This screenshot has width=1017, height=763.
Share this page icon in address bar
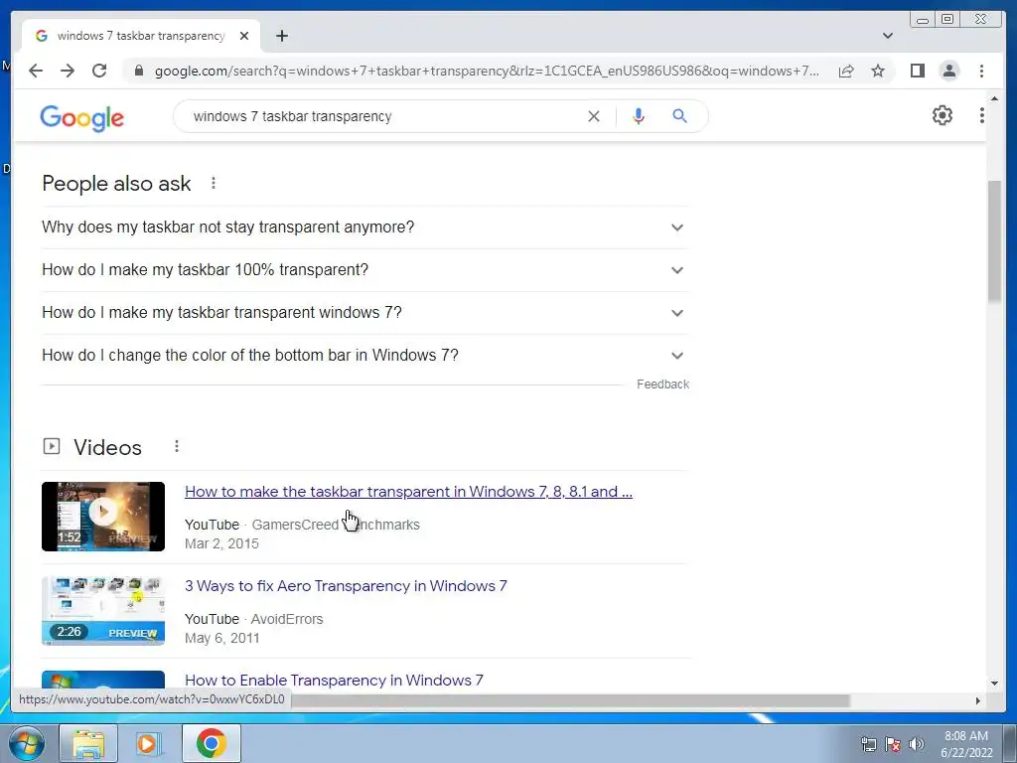[846, 71]
